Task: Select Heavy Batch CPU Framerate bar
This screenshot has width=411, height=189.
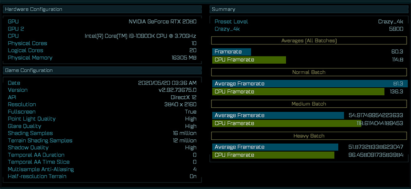Action: pyautogui.click(x=273, y=155)
